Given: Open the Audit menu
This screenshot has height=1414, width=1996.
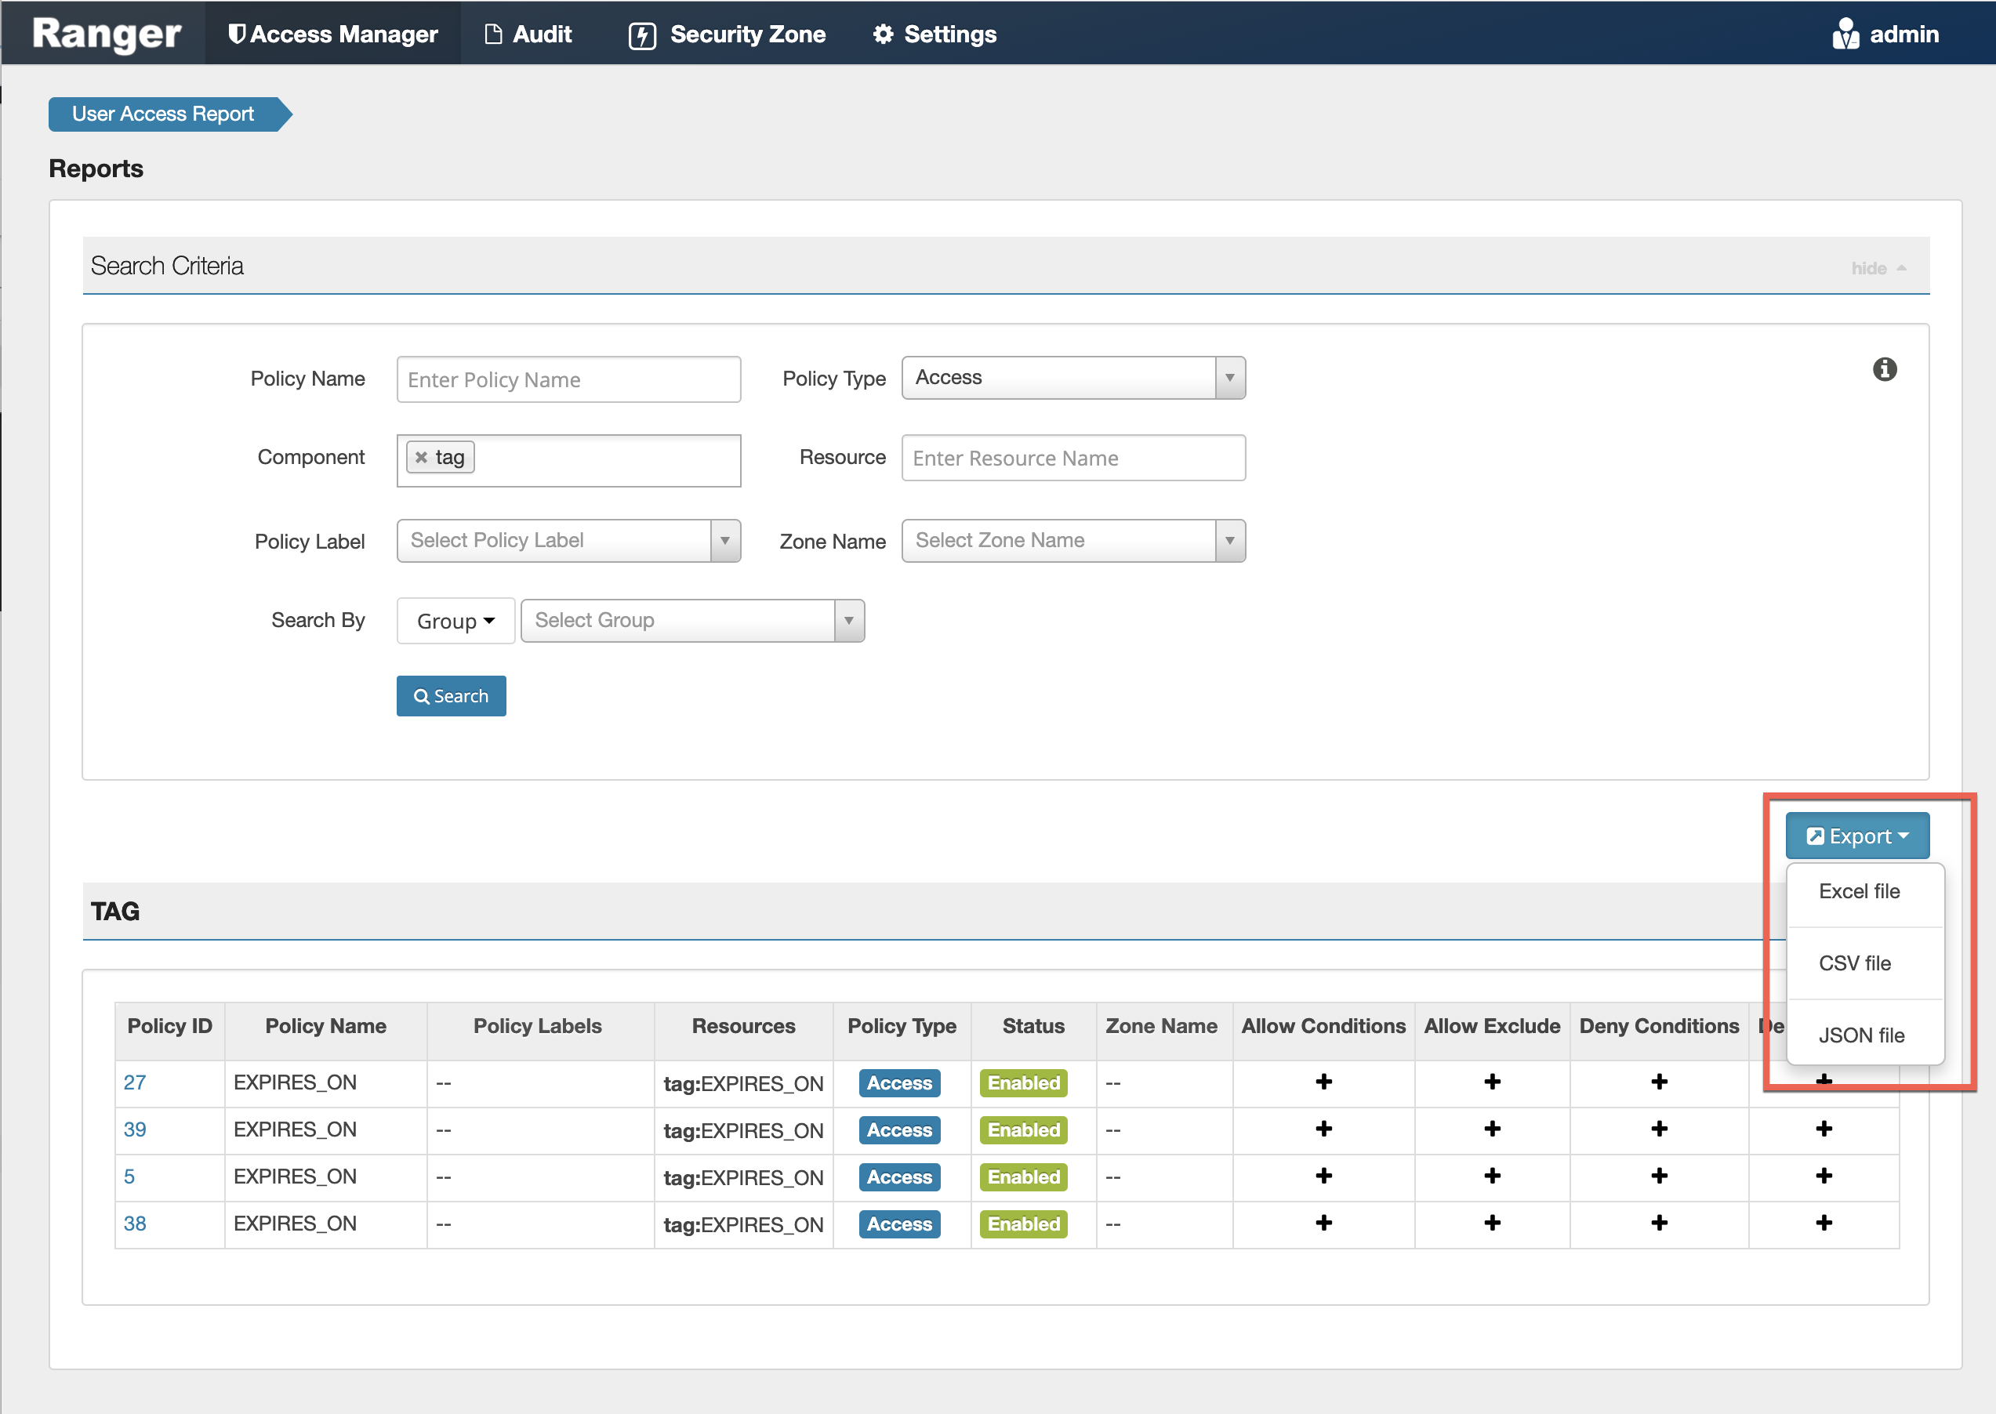Looking at the screenshot, I should click(x=528, y=34).
